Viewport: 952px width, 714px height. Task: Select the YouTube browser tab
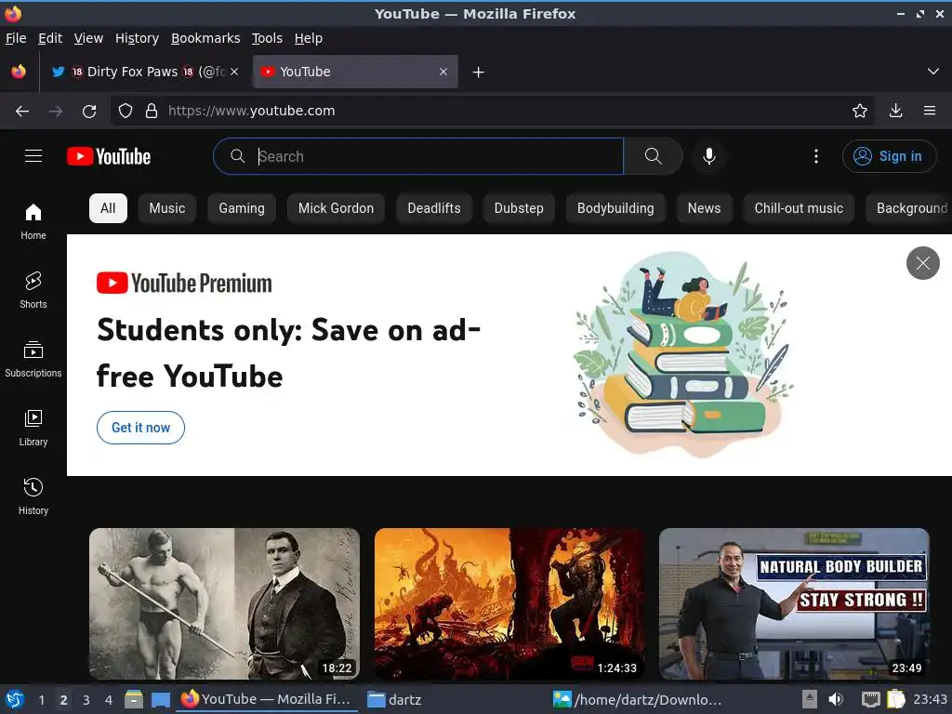[x=355, y=72]
